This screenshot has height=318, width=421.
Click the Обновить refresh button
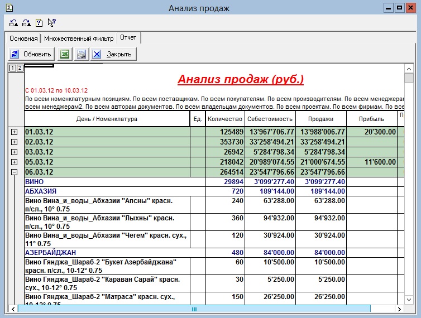31,54
